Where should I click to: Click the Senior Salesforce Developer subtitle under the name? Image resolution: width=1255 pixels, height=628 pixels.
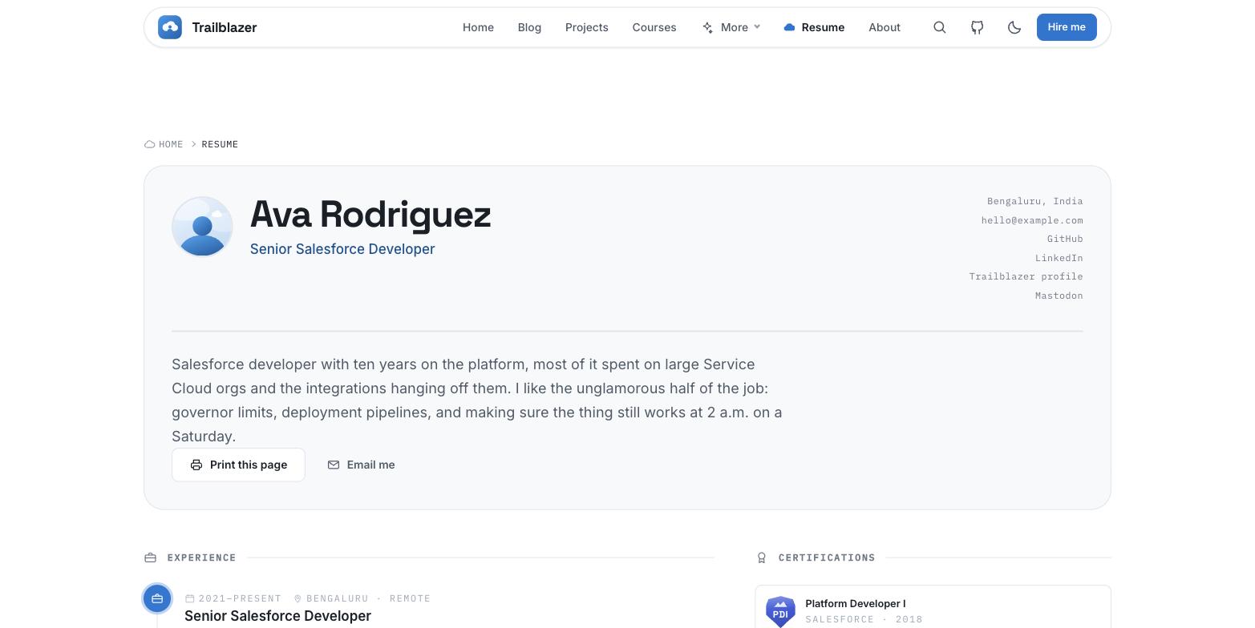coord(342,249)
